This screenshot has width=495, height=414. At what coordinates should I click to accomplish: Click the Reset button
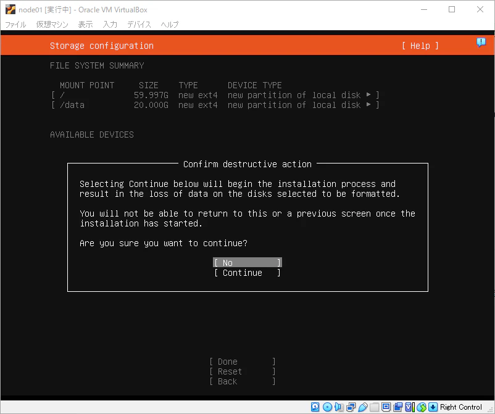pos(242,371)
